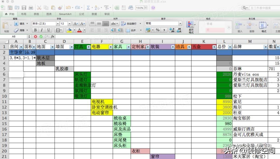Open filter dropdown for 品牌 column
This screenshot has width=280, height=159.
coord(265,47)
